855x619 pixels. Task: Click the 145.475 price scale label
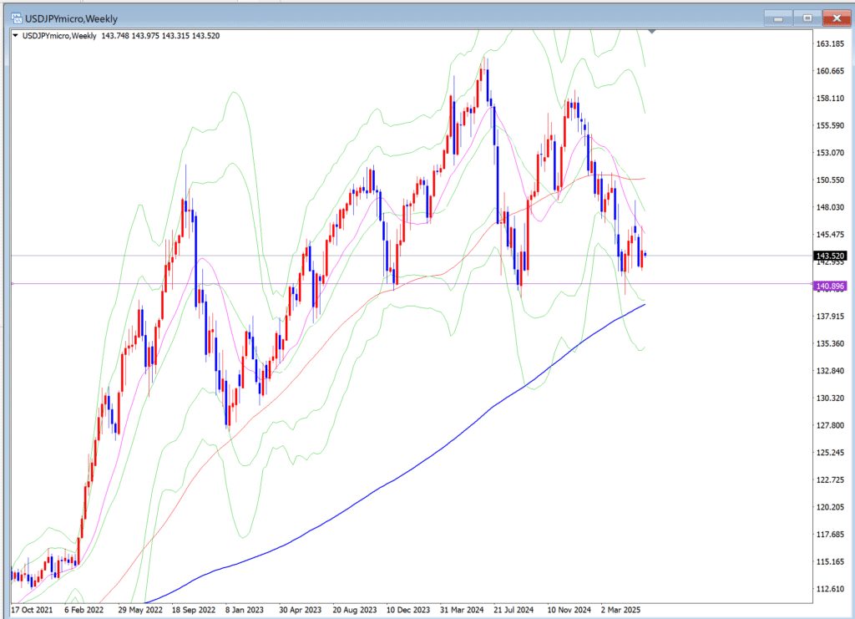(x=830, y=235)
